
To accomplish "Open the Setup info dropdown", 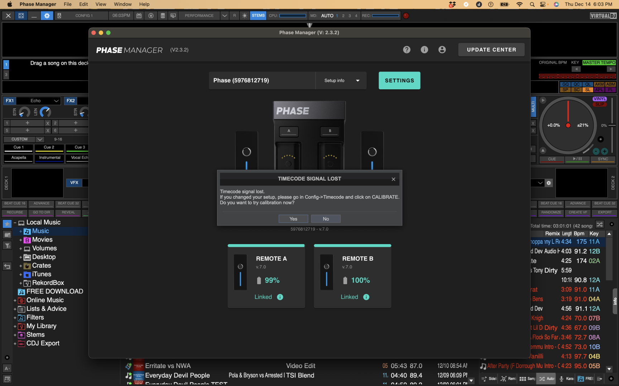I will (x=341, y=80).
